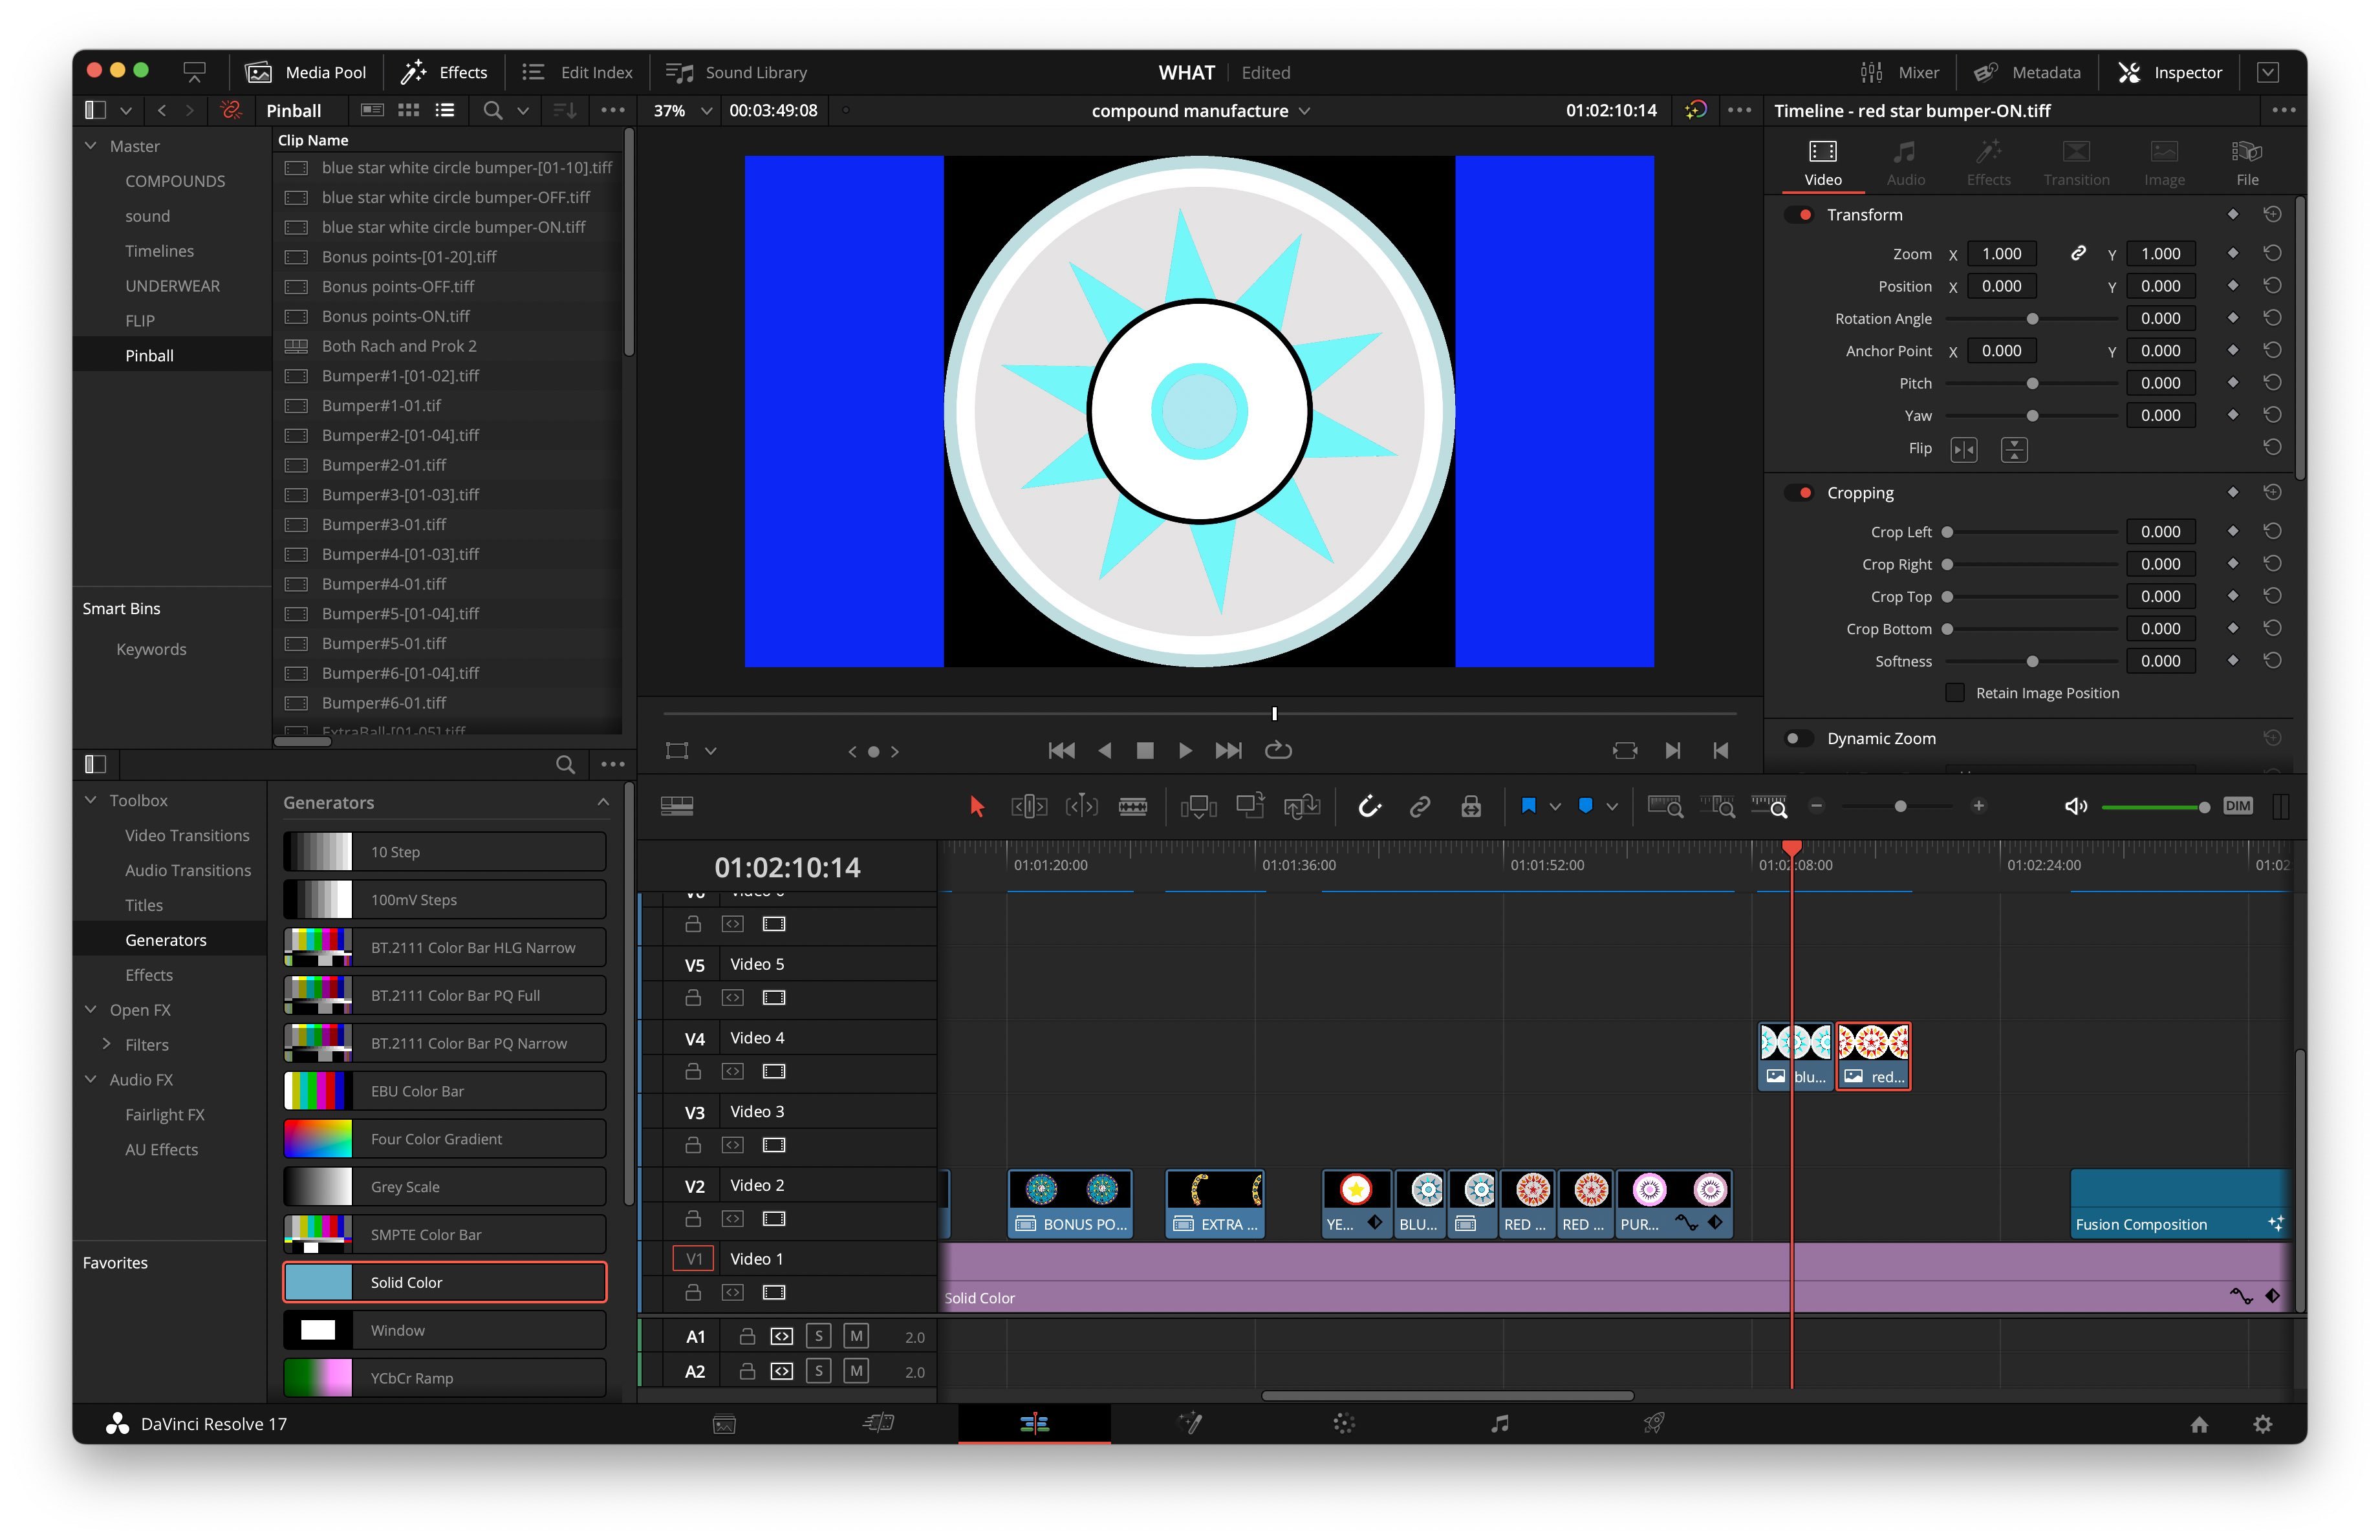The width and height of the screenshot is (2380, 1540).
Task: Expand the Filters tree item
Action: (107, 1044)
